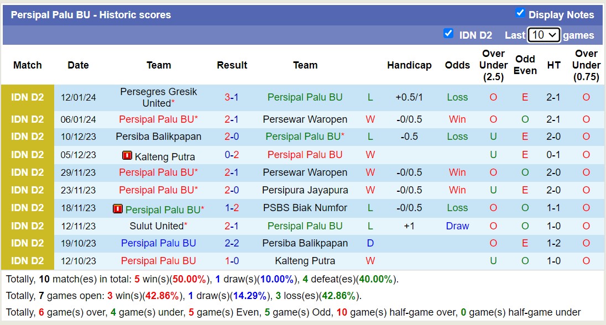The height and width of the screenshot is (325, 606).
Task: Sort matches by the Date column header
Action: point(78,65)
